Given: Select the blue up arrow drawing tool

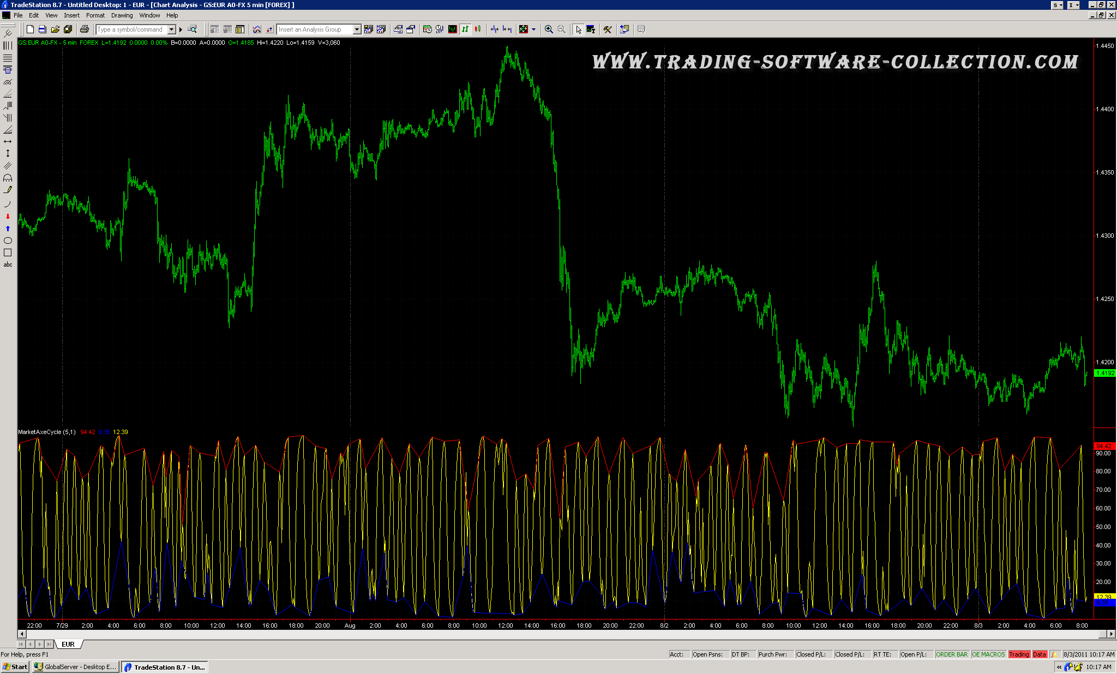Looking at the screenshot, I should pyautogui.click(x=8, y=228).
